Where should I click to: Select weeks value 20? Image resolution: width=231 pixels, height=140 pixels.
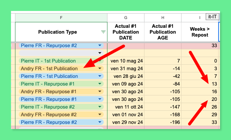pos(199,99)
